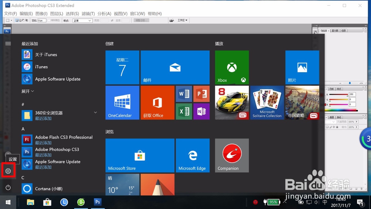371x209 pixels.
Task: Adjust the navigator zoom slider
Action: [350, 83]
